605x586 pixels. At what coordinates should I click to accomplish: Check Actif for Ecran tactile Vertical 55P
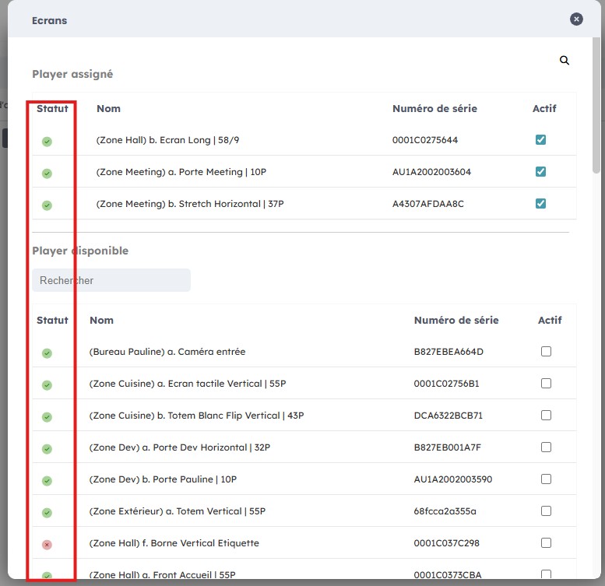(x=546, y=384)
